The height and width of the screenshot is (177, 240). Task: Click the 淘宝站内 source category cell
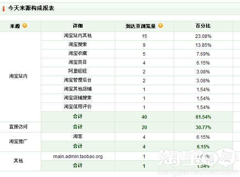coord(18,76)
